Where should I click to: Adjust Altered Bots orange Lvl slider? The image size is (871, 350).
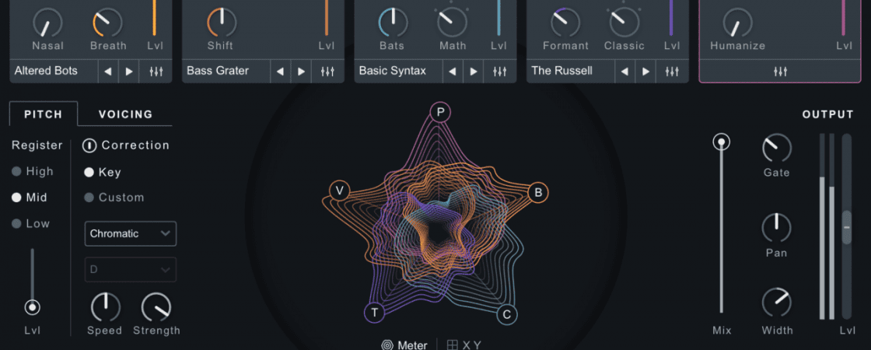click(155, 18)
